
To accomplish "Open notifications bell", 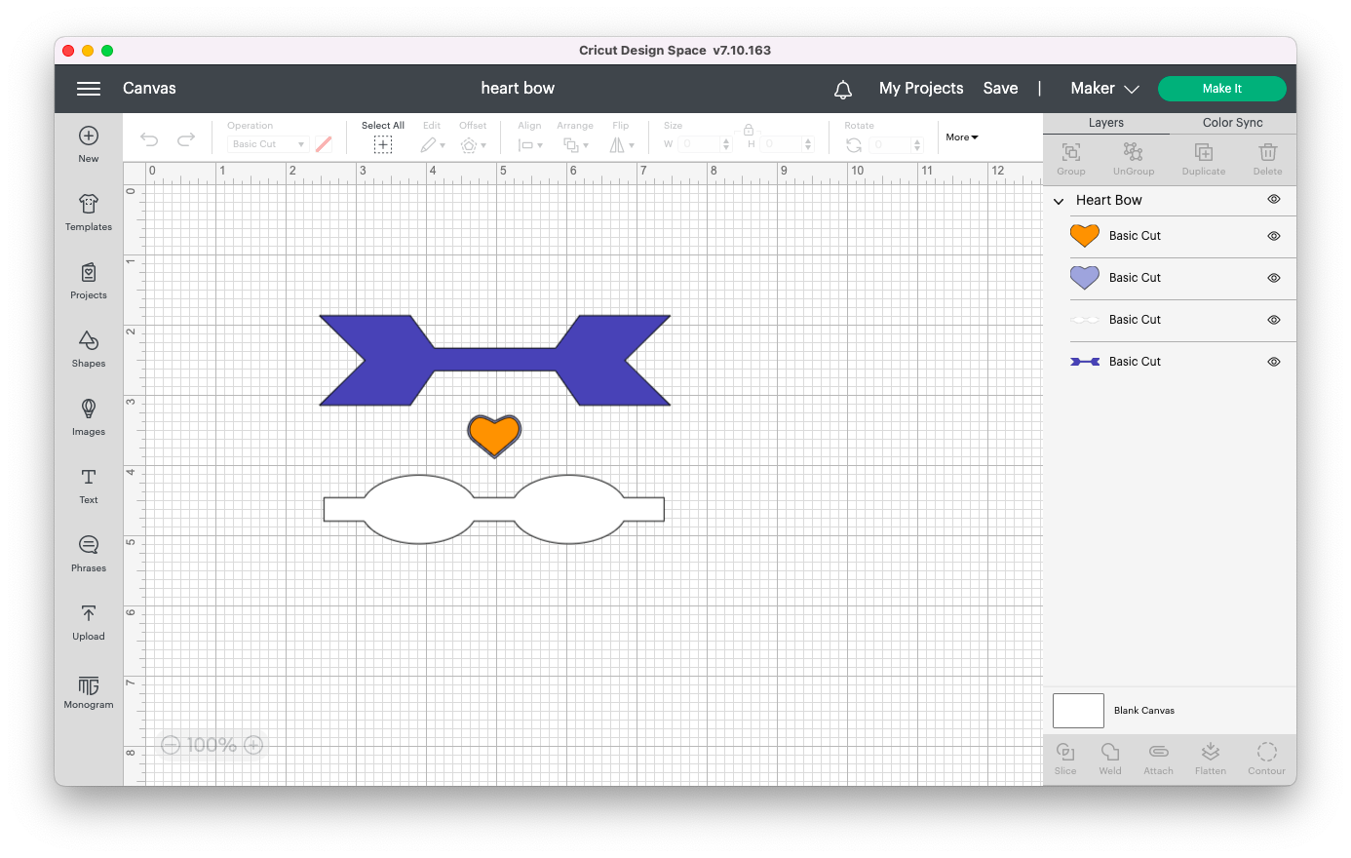I will (x=843, y=89).
